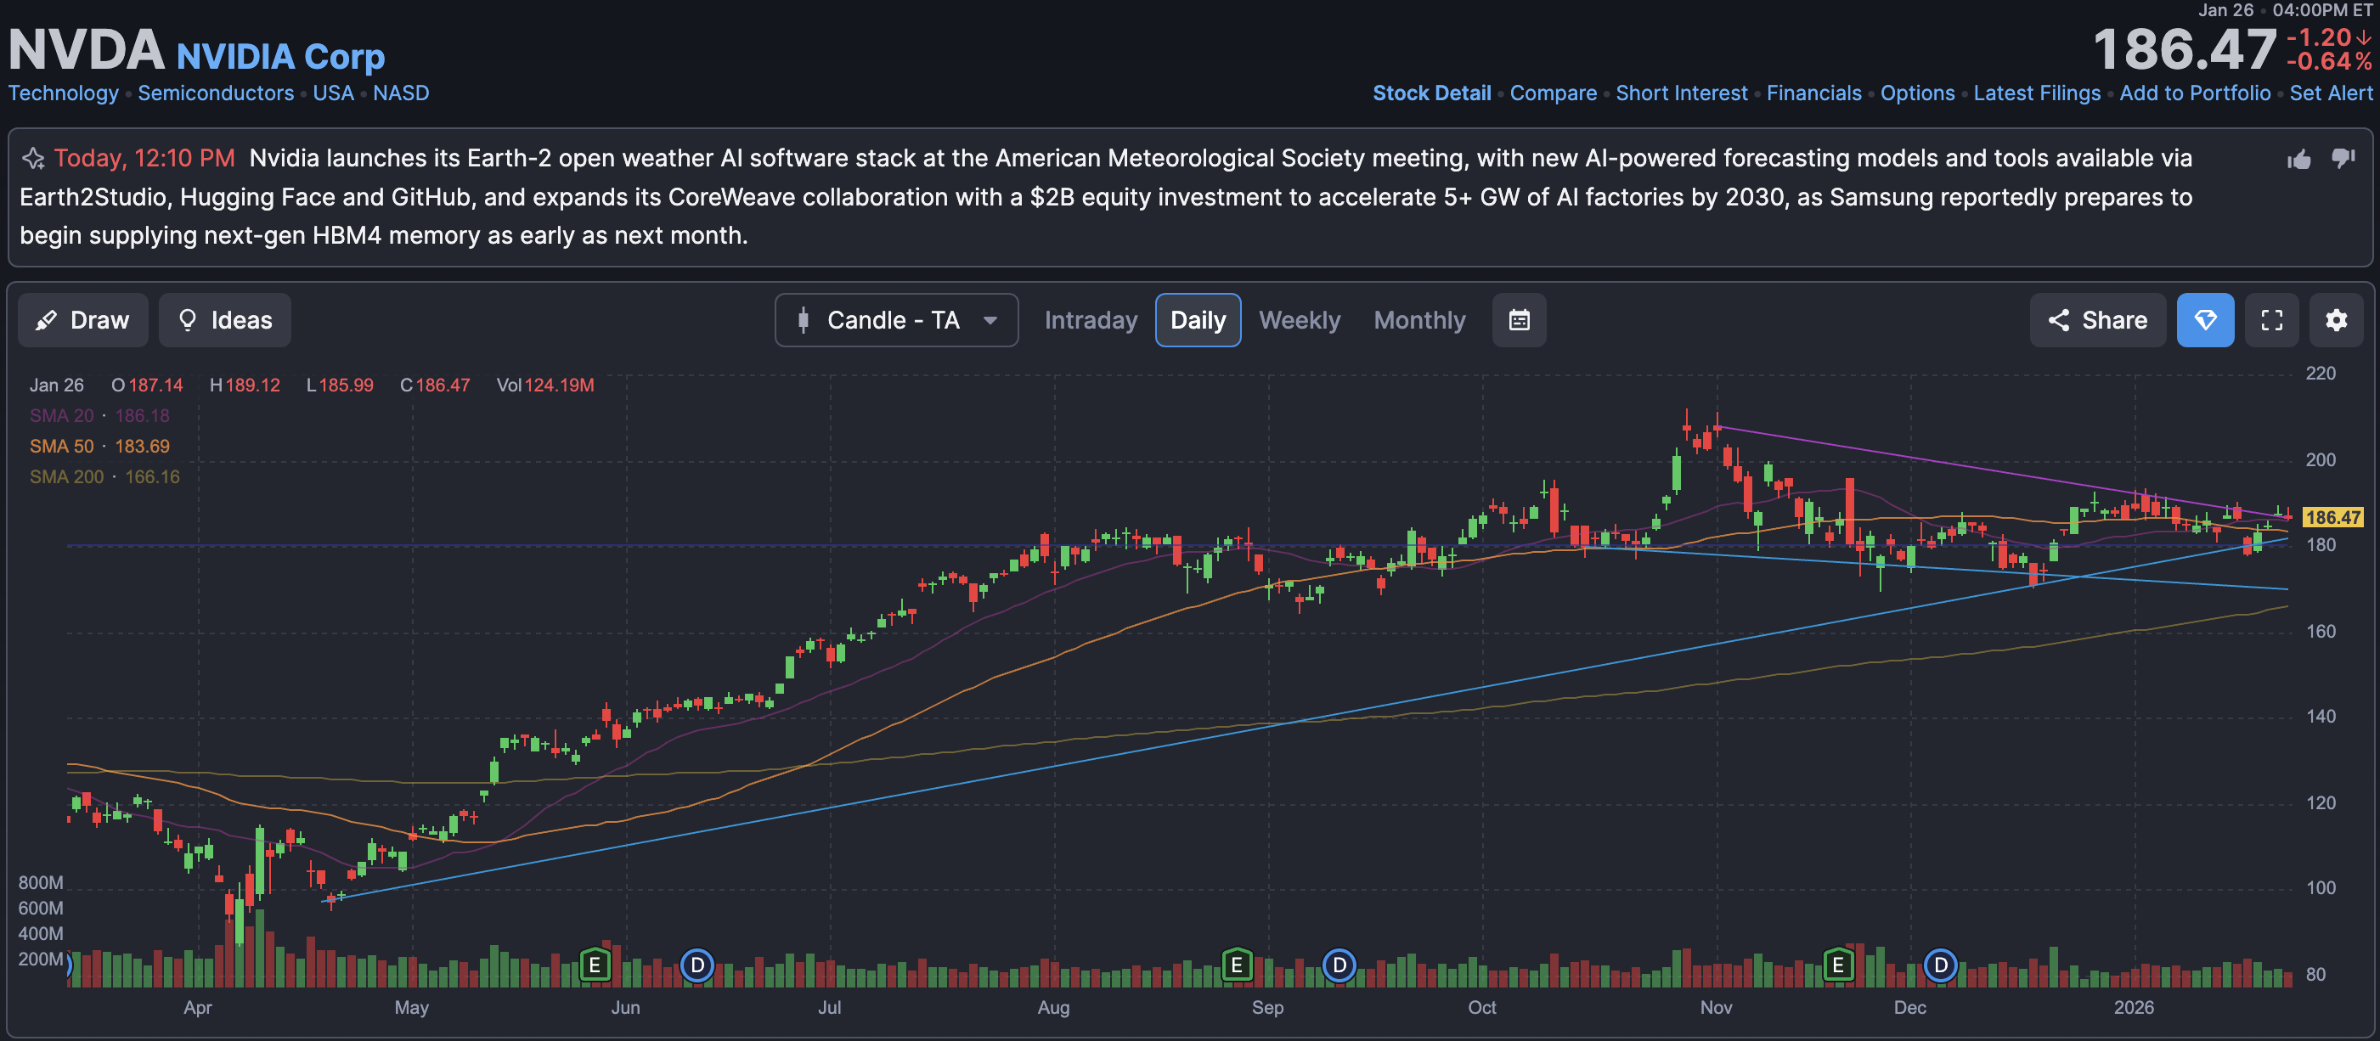Click the thumbs down icon on news

tap(2343, 158)
